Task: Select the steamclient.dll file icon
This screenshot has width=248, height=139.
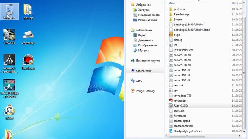Action: tap(171, 126)
